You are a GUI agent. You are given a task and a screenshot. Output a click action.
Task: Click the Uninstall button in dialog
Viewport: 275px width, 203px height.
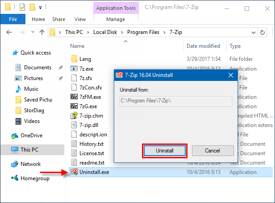click(164, 151)
